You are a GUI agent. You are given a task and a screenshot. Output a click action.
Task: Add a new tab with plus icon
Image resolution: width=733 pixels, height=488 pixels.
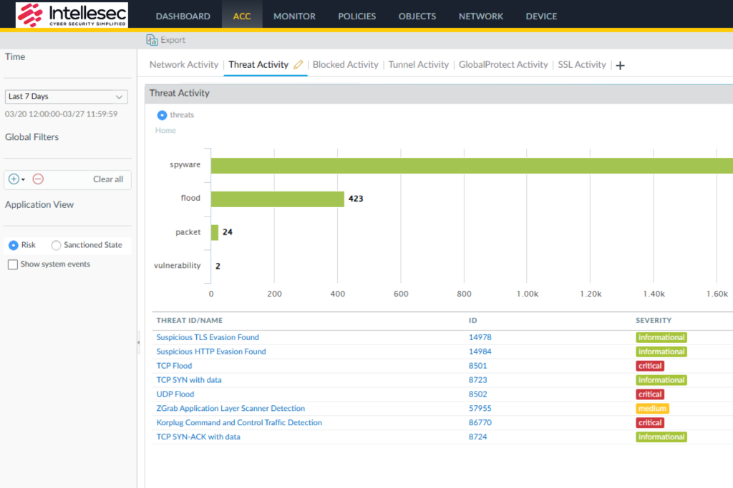pyautogui.click(x=620, y=65)
